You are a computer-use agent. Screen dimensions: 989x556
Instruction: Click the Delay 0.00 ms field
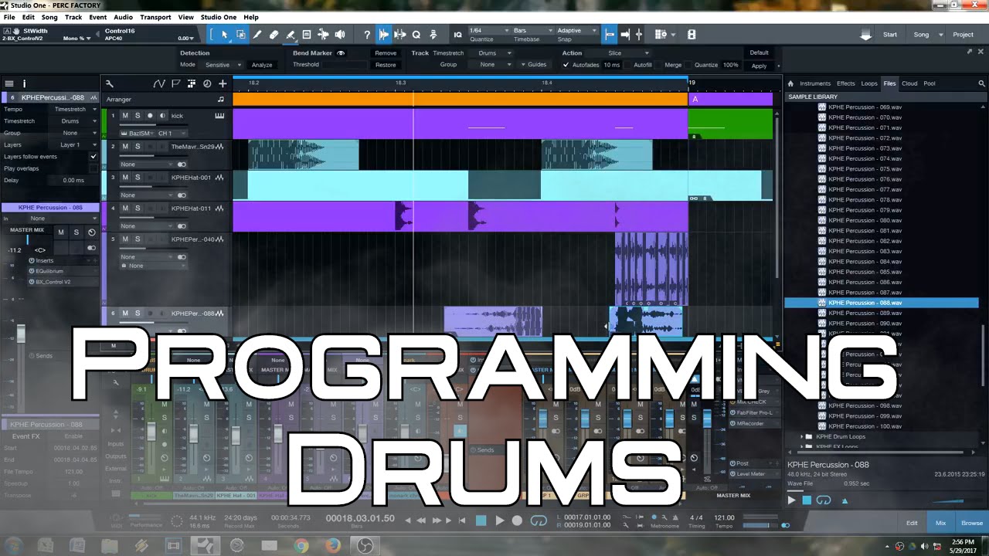coord(74,180)
